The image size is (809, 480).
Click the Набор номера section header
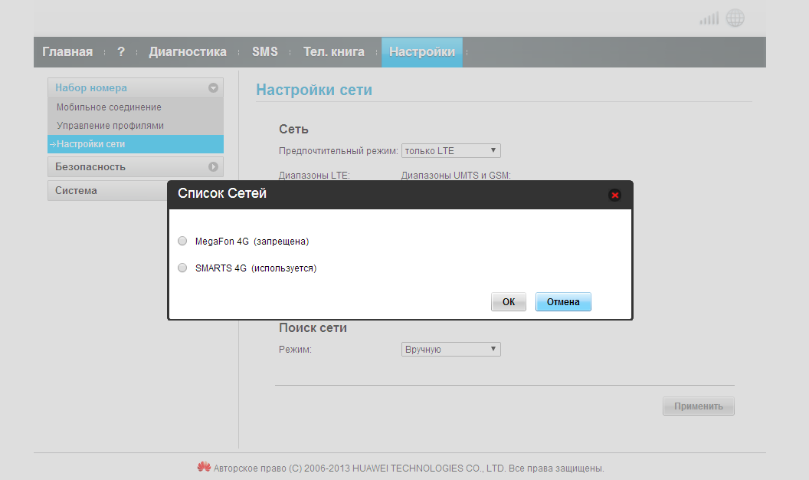tap(135, 87)
